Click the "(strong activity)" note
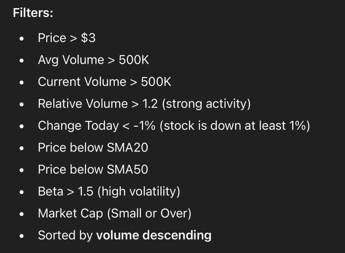This screenshot has height=253, width=345. pos(206,104)
